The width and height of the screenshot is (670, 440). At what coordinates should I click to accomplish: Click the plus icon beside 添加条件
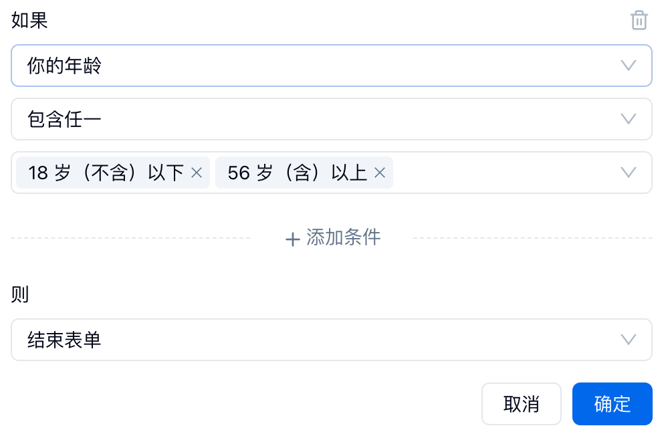pyautogui.click(x=292, y=239)
